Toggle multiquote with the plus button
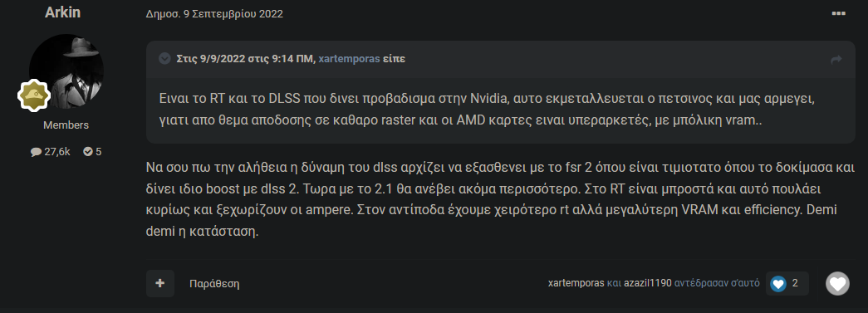Screen dimensions: 868x313 [x=160, y=284]
